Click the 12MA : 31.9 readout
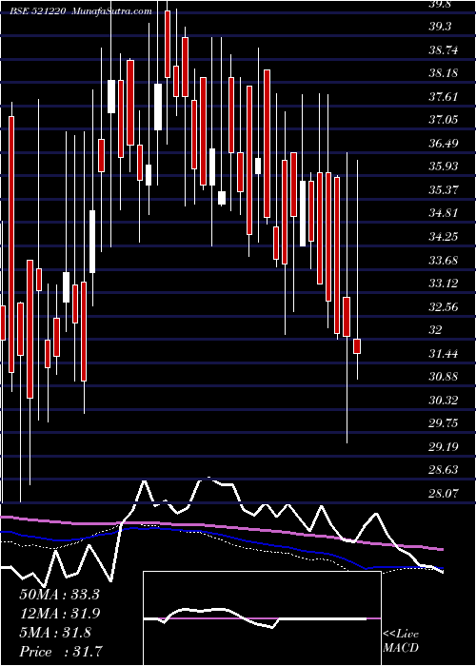 point(59,614)
